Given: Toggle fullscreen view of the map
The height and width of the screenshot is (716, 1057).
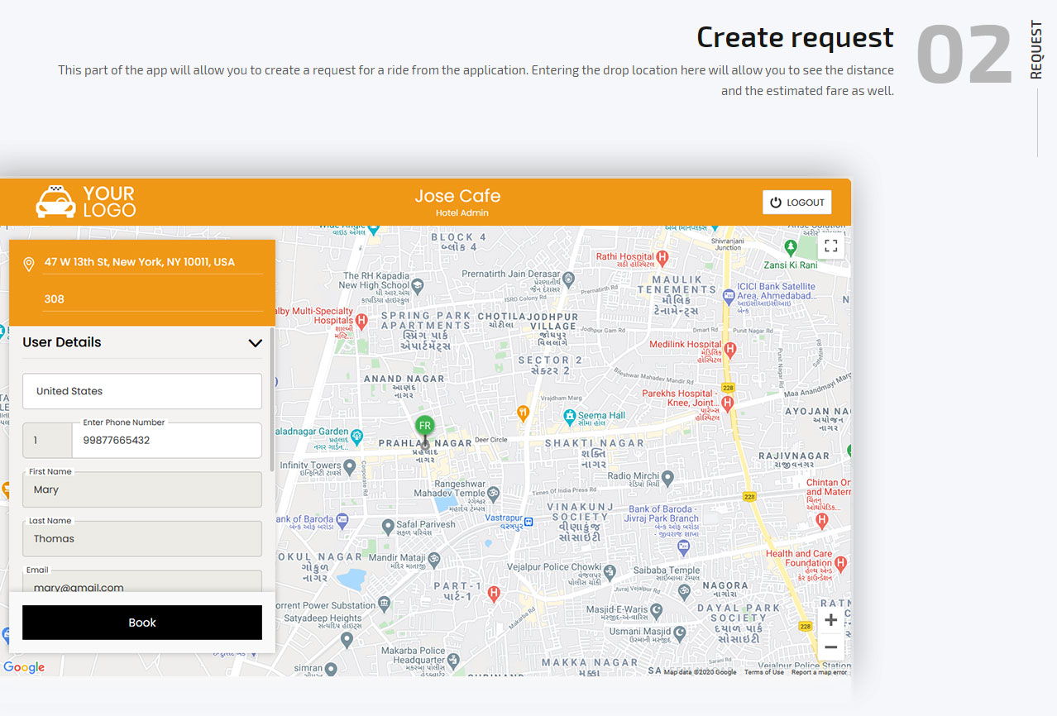Looking at the screenshot, I should point(830,246).
